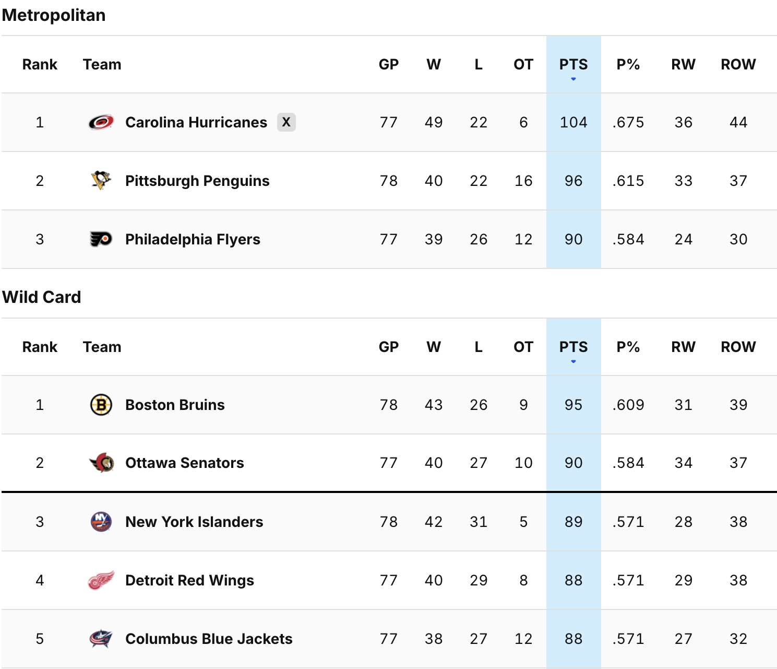Sort Metropolitan table by PTS column
This screenshot has width=777, height=669.
pos(573,65)
